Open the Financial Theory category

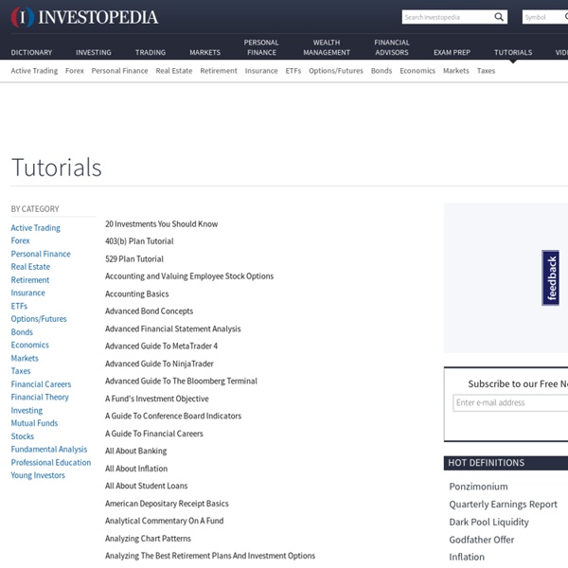coord(40,398)
